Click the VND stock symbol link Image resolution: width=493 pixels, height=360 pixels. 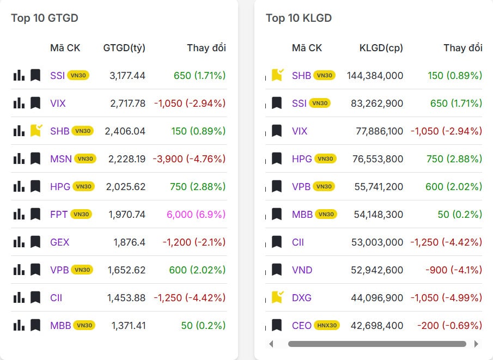point(302,270)
